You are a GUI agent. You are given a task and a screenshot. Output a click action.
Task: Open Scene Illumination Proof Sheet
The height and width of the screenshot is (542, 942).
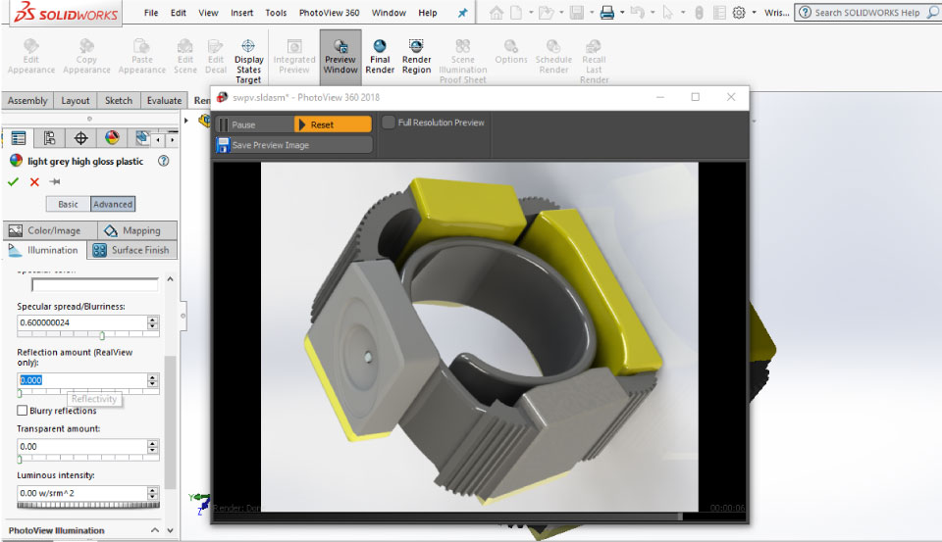(462, 61)
